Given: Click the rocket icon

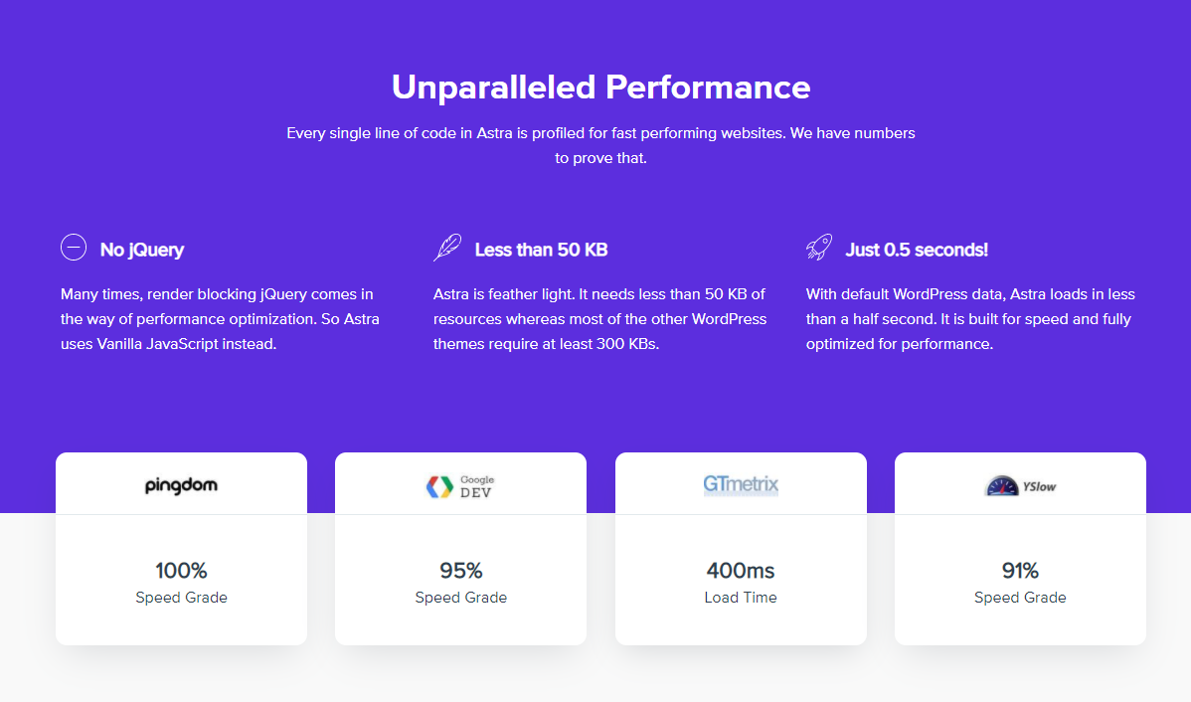Looking at the screenshot, I should 819,248.
